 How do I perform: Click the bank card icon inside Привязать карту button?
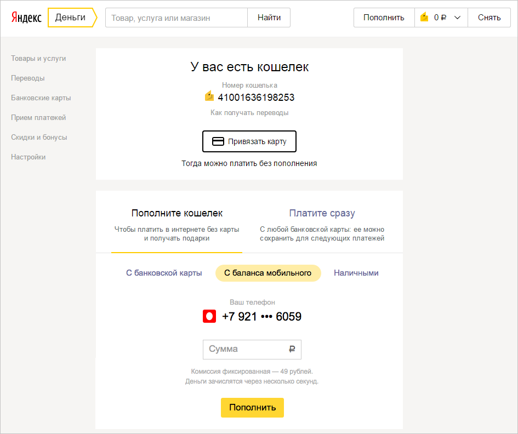coord(217,141)
